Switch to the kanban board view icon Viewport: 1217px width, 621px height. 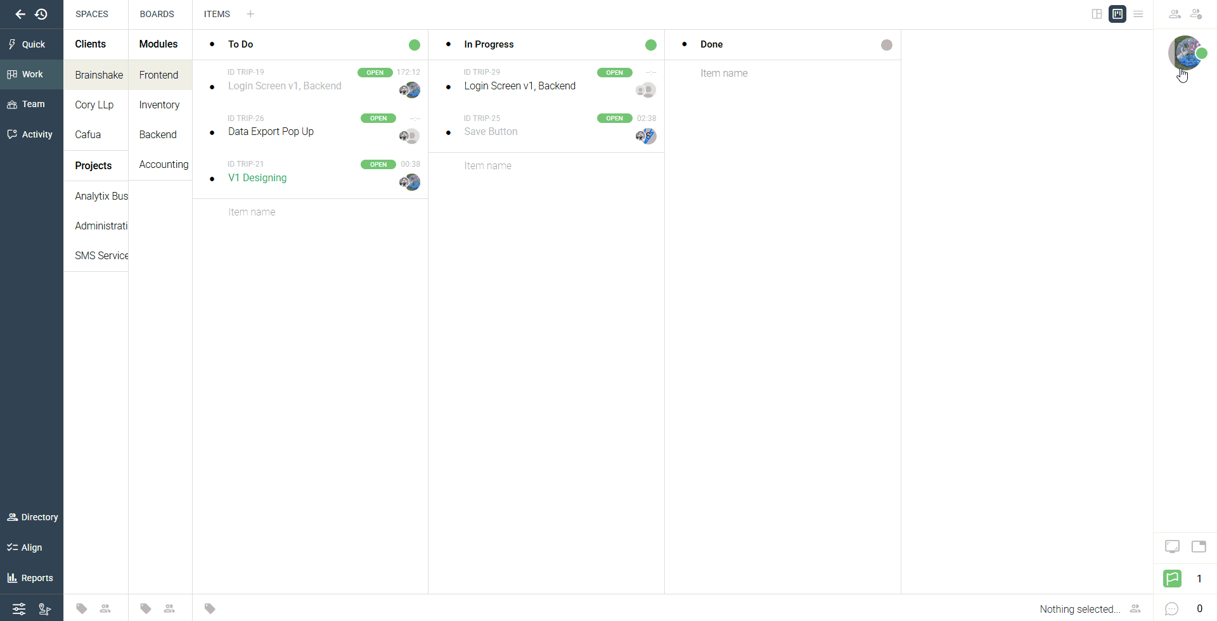pos(1117,14)
